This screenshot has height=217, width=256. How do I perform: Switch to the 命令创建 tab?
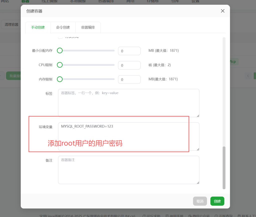coord(63,27)
